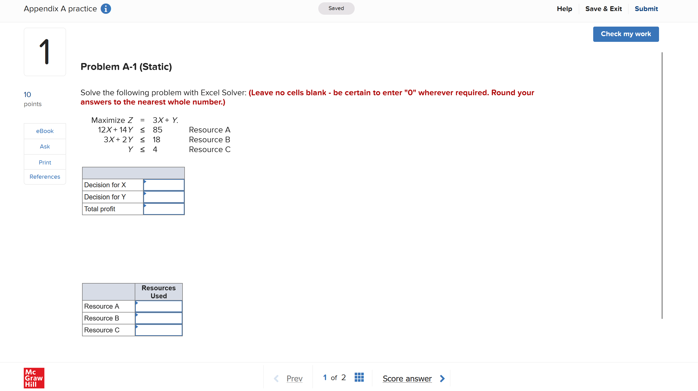The image size is (698, 391).
Task: Click the McGraw Hill logo
Action: 34,378
